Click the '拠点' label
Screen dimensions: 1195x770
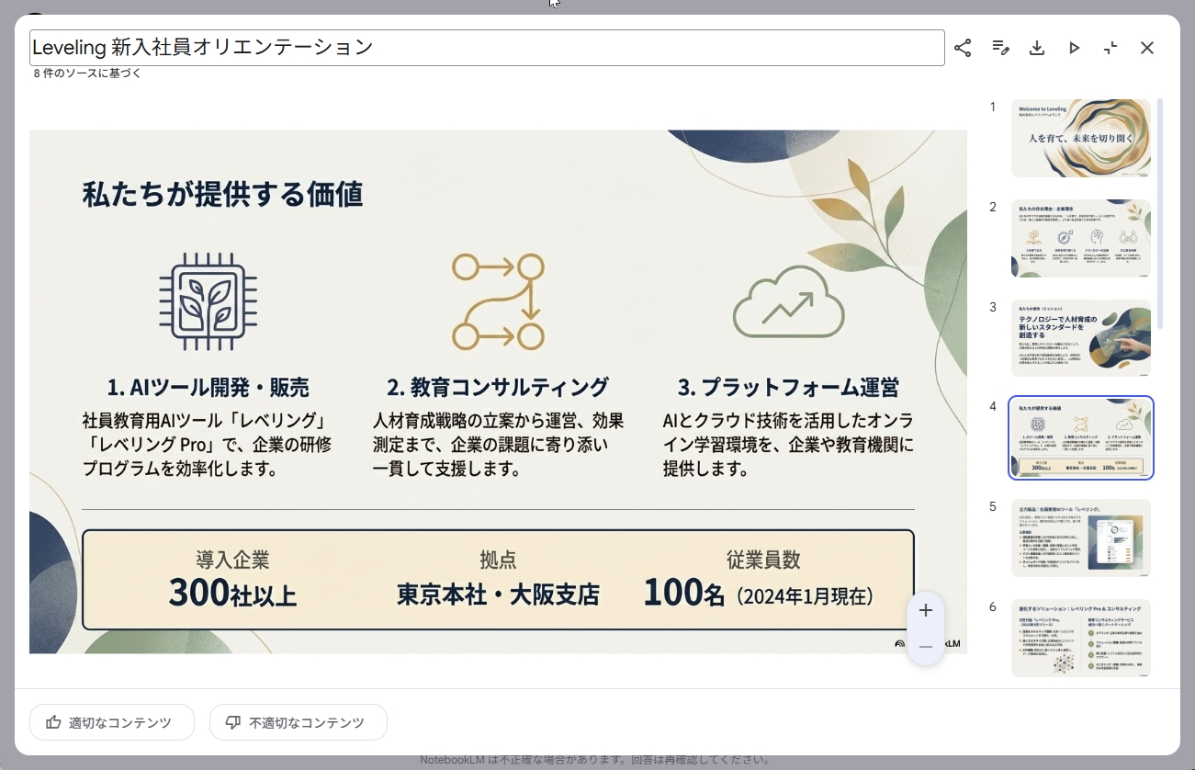(498, 560)
